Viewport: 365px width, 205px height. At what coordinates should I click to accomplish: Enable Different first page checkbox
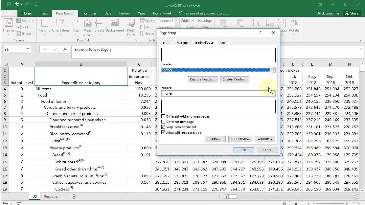point(163,122)
